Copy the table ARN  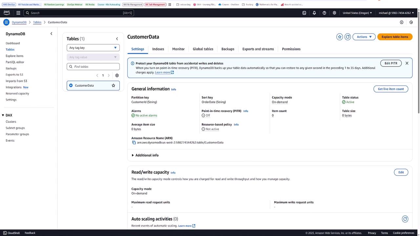134,143
